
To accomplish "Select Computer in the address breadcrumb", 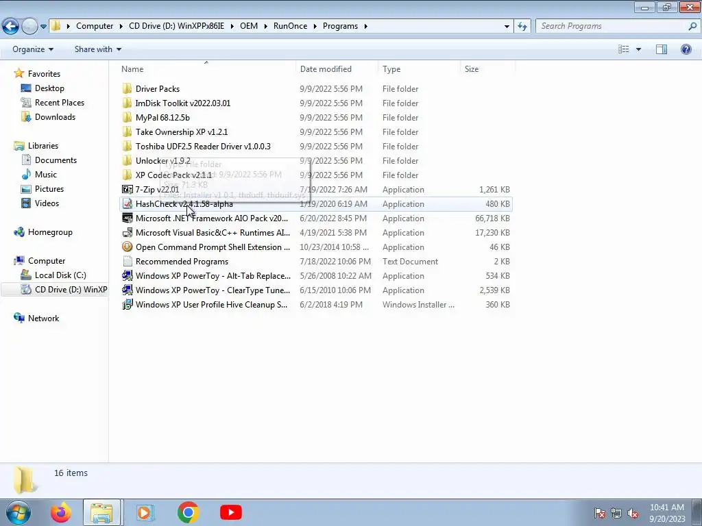I will click(x=95, y=26).
